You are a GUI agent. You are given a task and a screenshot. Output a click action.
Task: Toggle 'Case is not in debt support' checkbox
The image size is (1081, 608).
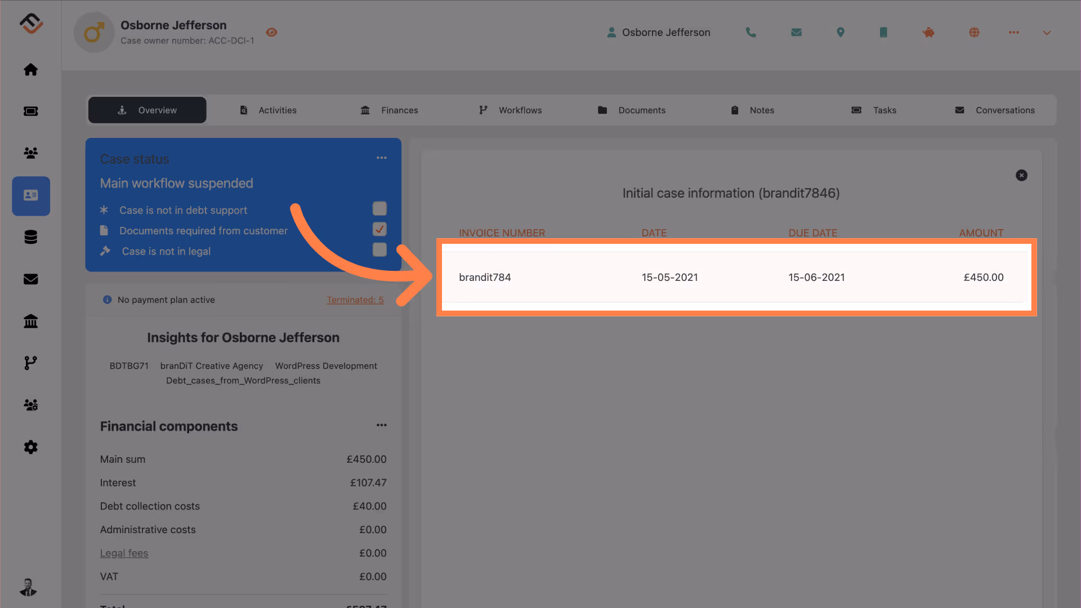(379, 209)
